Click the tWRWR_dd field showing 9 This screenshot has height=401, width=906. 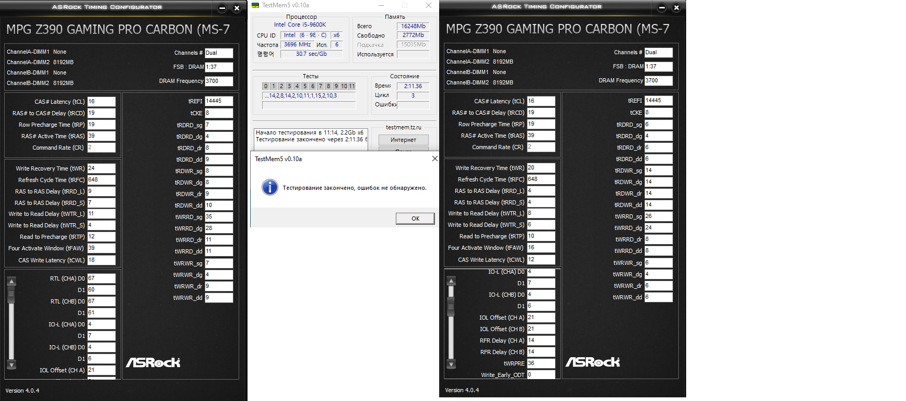(x=219, y=298)
